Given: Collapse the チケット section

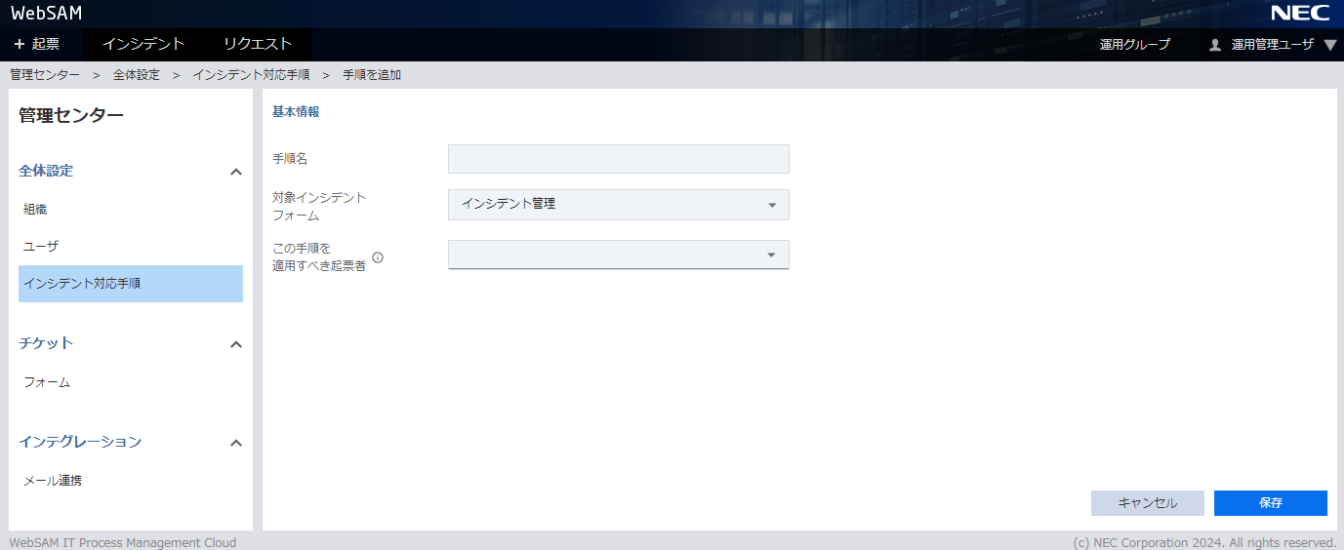Looking at the screenshot, I should 235,344.
